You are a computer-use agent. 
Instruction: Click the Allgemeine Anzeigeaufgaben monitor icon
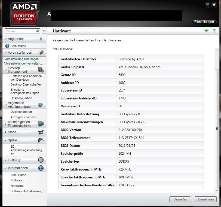41,105
